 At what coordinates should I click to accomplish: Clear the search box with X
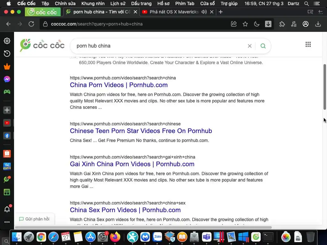tap(249, 46)
